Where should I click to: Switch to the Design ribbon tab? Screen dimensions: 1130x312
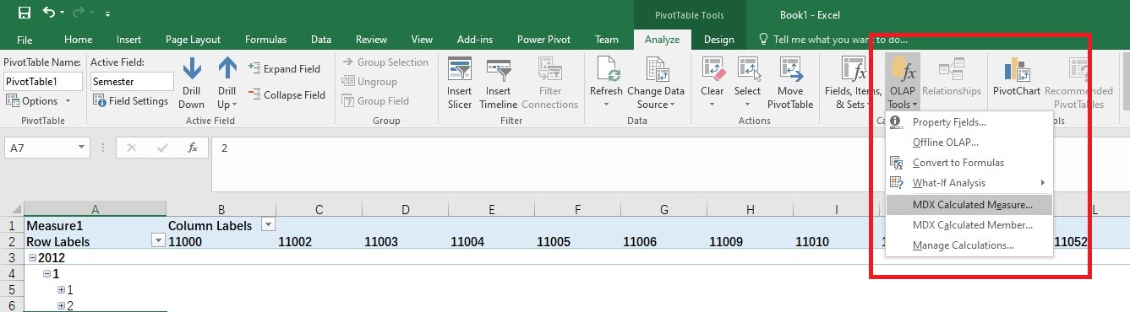point(718,39)
